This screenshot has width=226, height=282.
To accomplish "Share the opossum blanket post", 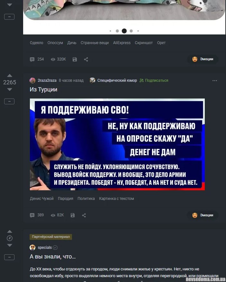I will (86, 59).
